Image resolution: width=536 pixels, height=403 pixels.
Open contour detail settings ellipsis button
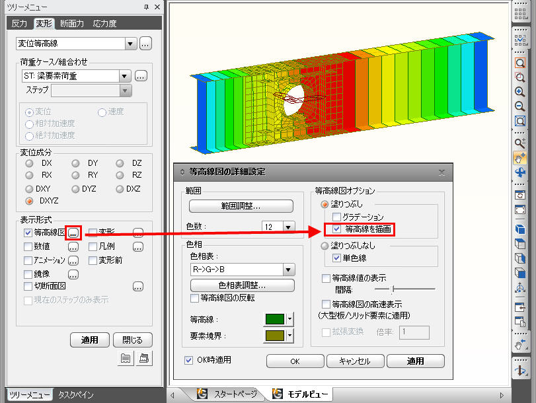[x=73, y=233]
